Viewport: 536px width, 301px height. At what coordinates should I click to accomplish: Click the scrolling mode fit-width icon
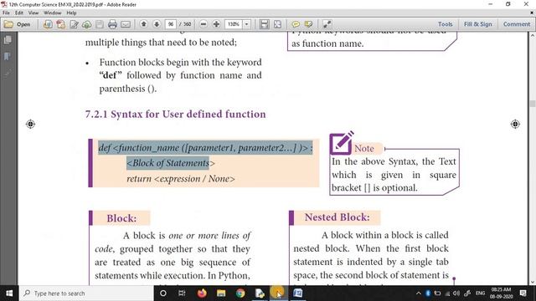pos(264,24)
